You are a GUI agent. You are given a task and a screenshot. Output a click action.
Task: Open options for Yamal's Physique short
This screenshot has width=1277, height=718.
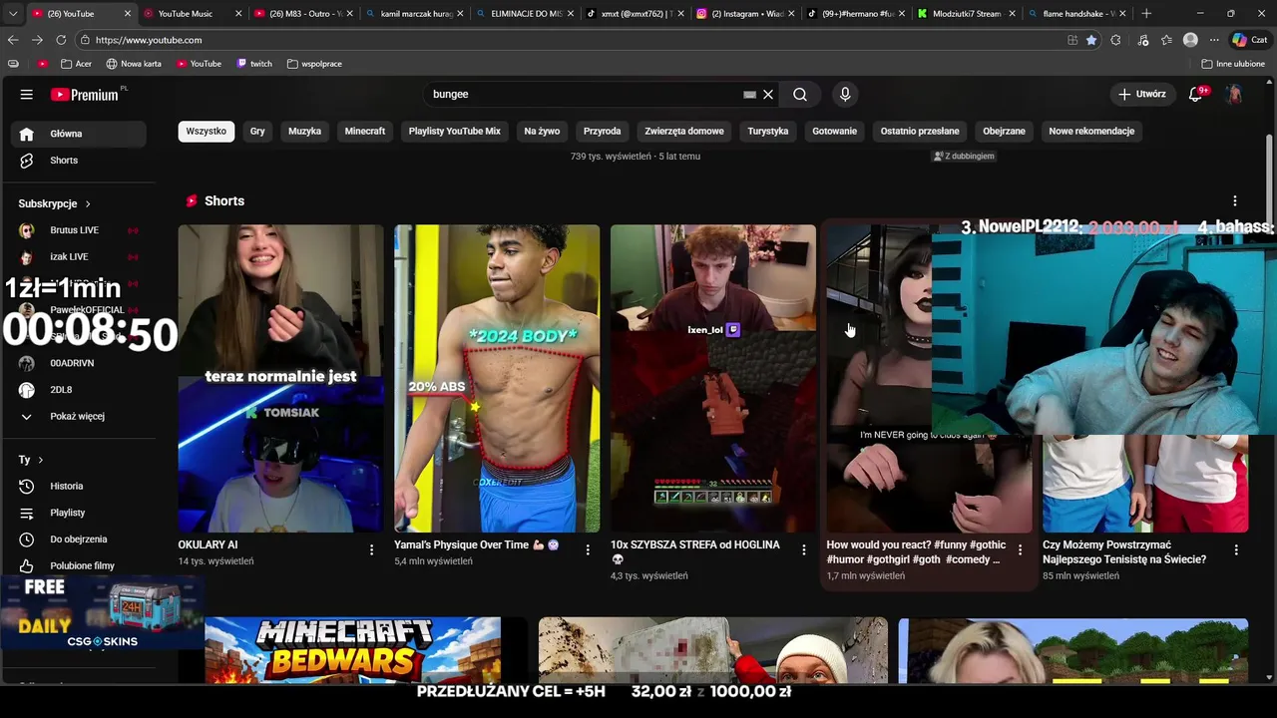point(588,549)
